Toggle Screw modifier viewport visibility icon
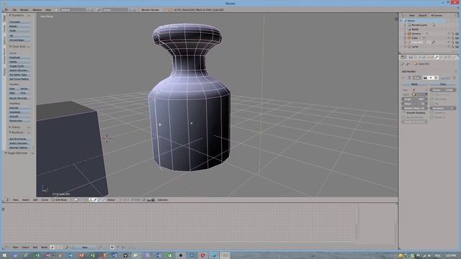The image size is (461, 259). [431, 78]
